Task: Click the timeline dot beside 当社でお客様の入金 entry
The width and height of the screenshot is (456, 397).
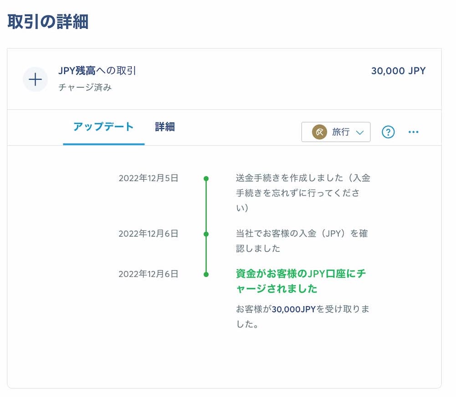Action: click(206, 234)
